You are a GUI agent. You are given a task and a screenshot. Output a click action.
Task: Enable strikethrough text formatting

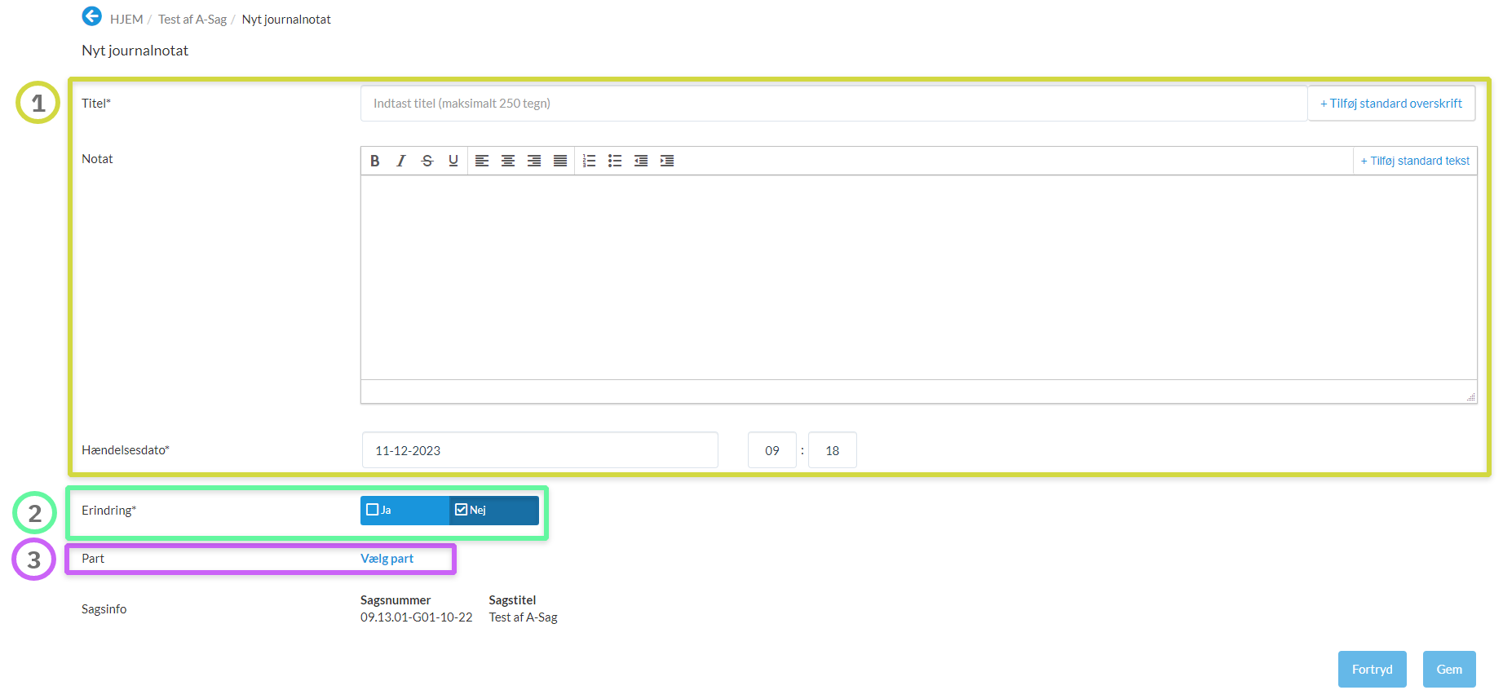pos(427,161)
